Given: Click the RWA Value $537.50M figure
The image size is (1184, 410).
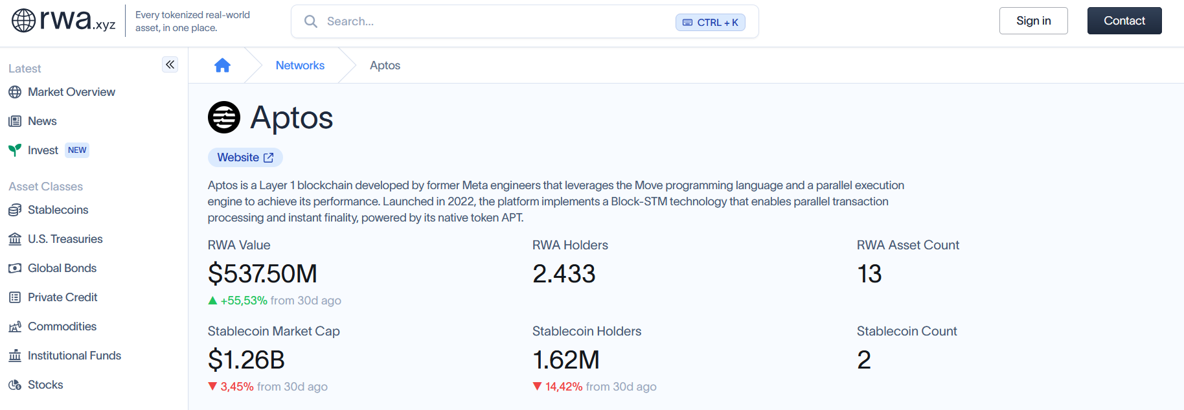Looking at the screenshot, I should coord(262,273).
